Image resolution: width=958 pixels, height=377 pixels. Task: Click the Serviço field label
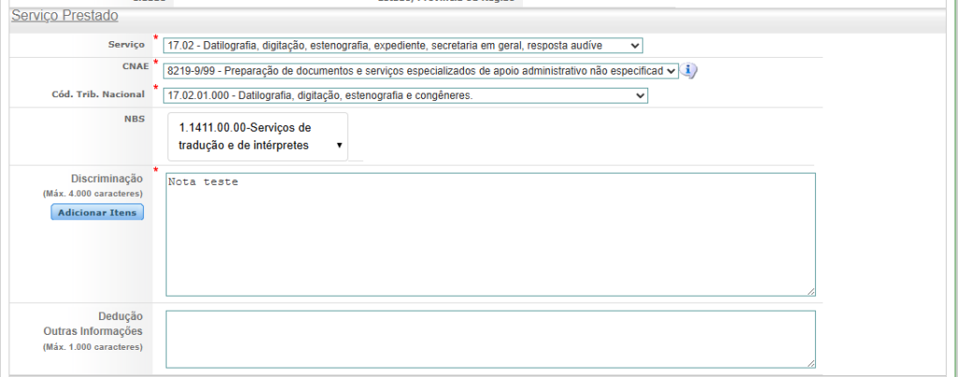pos(126,45)
